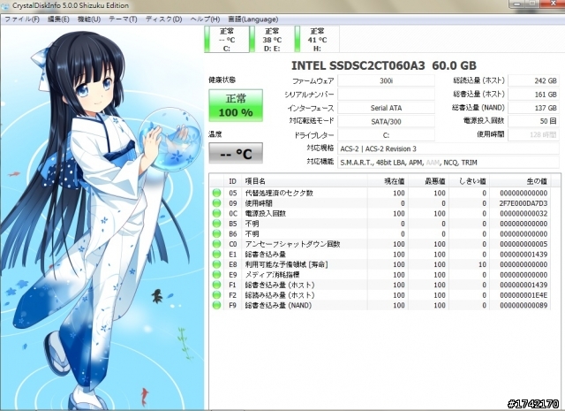Open the 編集(E) menu
This screenshot has width=565, height=411.
click(58, 19)
